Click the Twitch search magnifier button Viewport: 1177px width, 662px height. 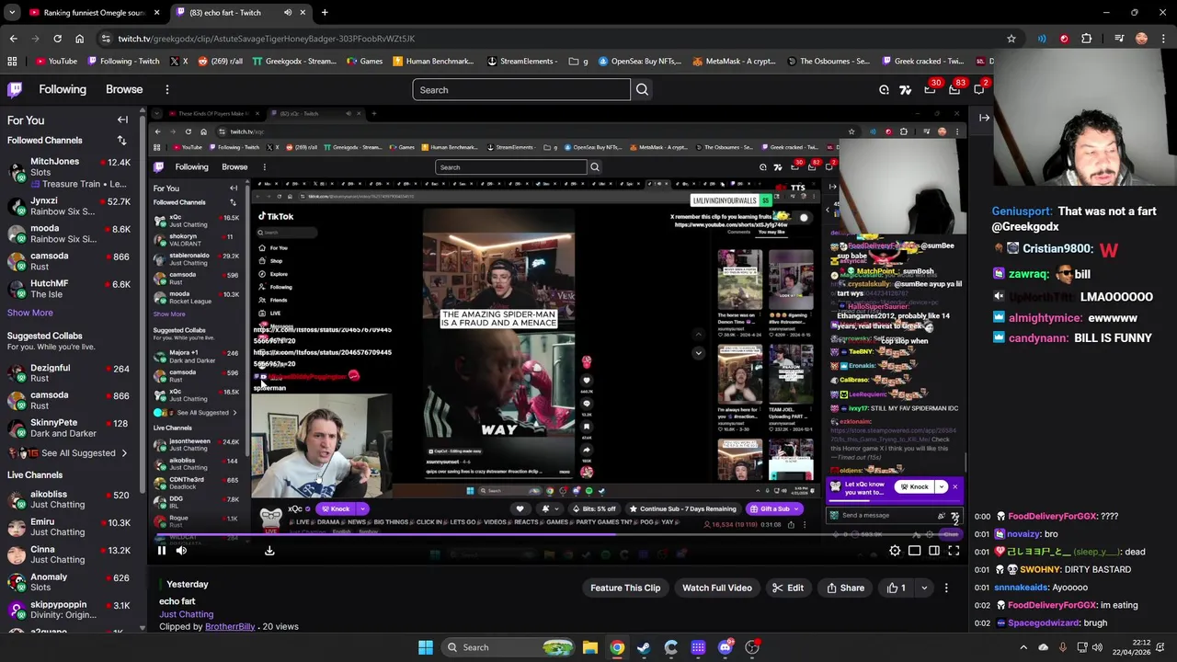click(642, 90)
